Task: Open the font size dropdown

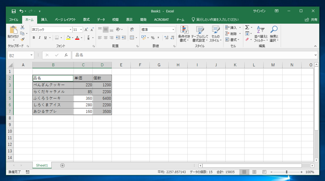Action: point(81,29)
